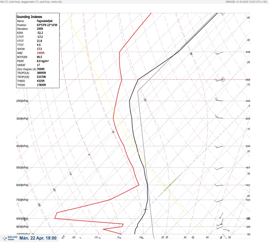Select the position value 63°53'N 22°16'W
The width and height of the screenshot is (269, 242).
click(47, 25)
